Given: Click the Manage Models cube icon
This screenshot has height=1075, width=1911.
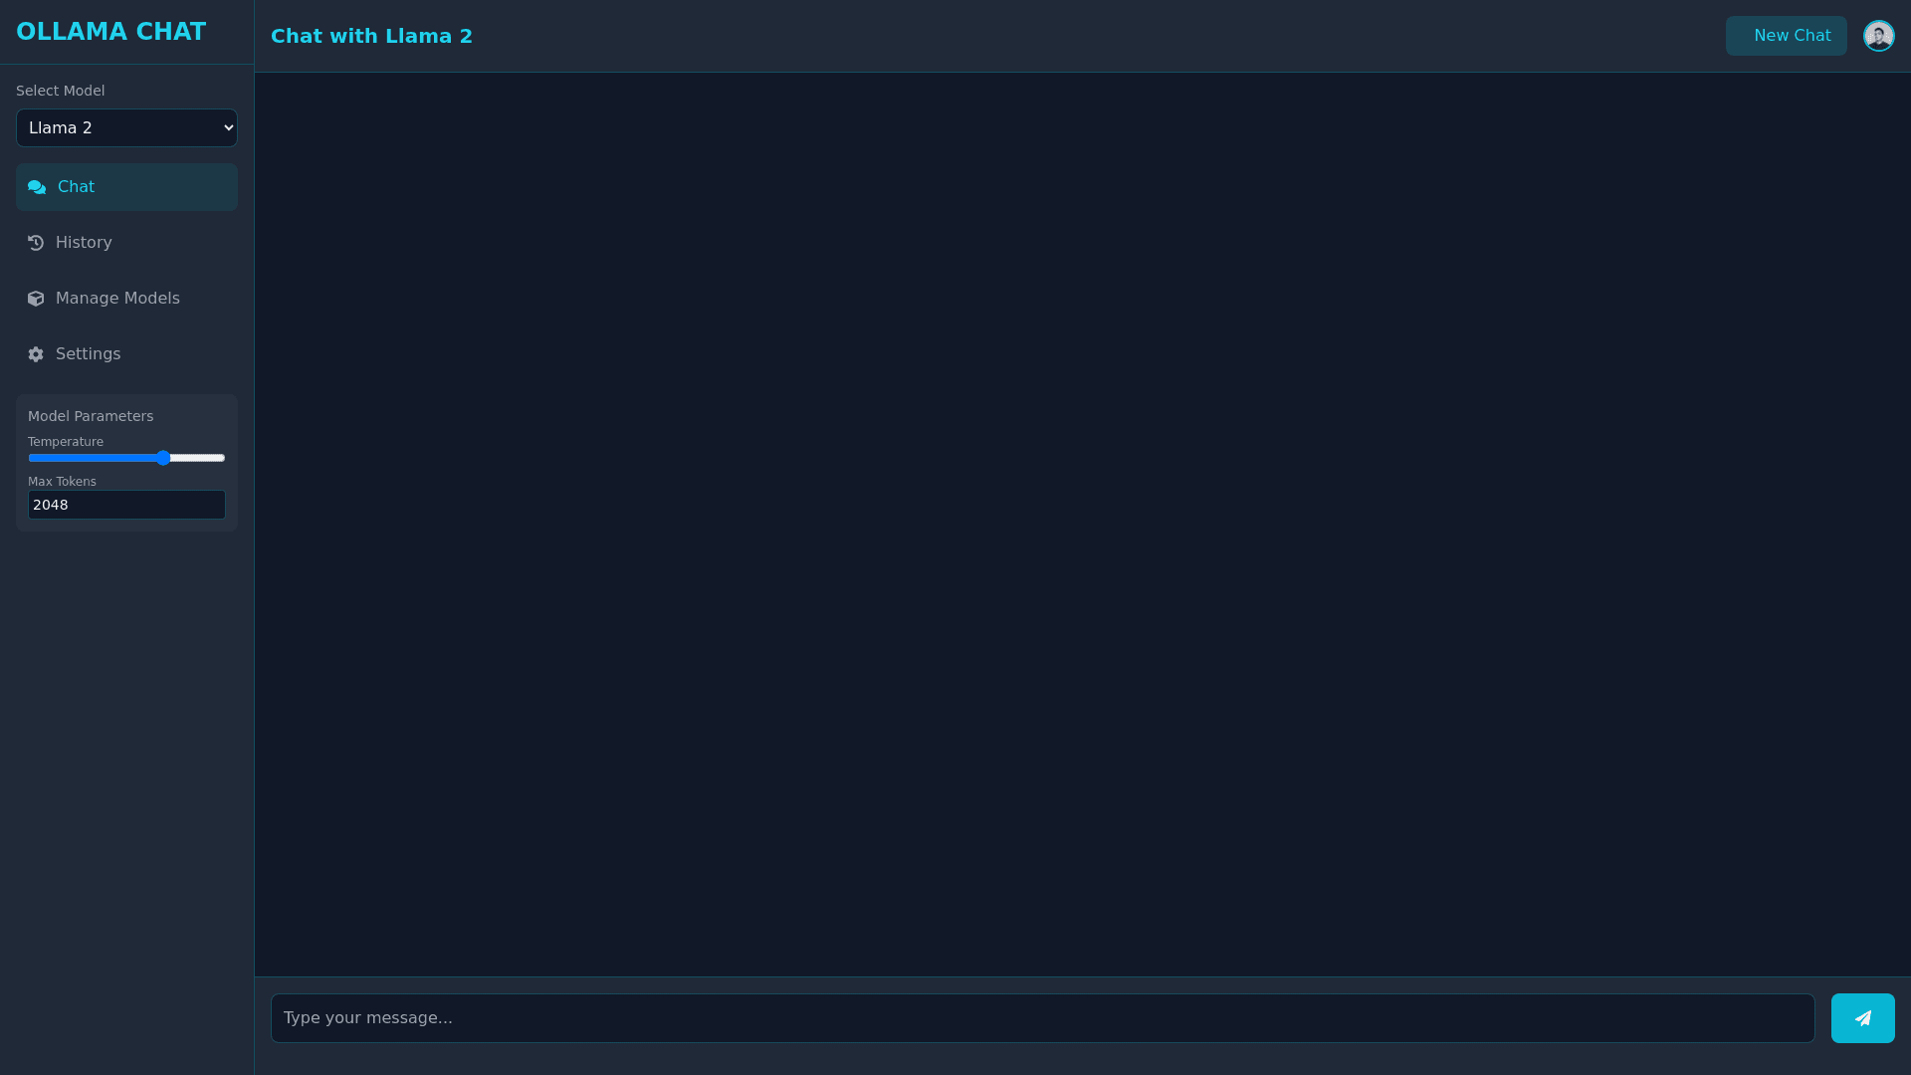Looking at the screenshot, I should 36,299.
